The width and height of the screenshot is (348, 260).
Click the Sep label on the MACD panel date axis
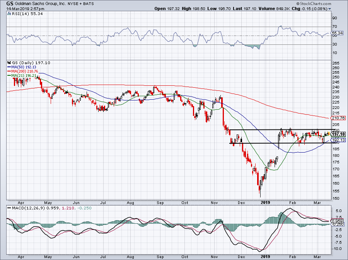pos(160,257)
